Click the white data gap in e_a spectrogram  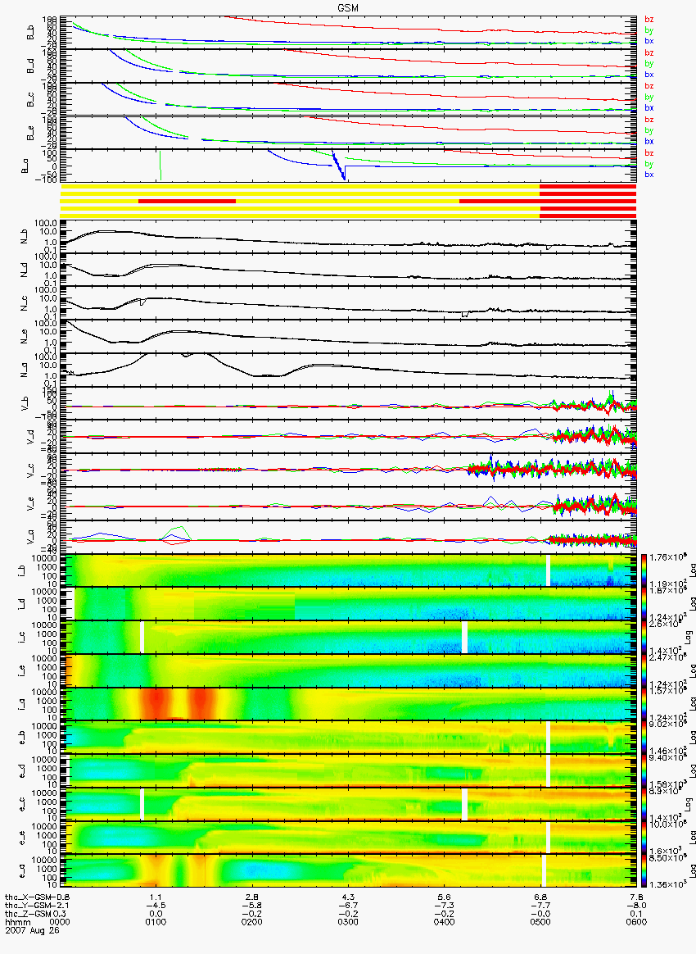coord(544,869)
